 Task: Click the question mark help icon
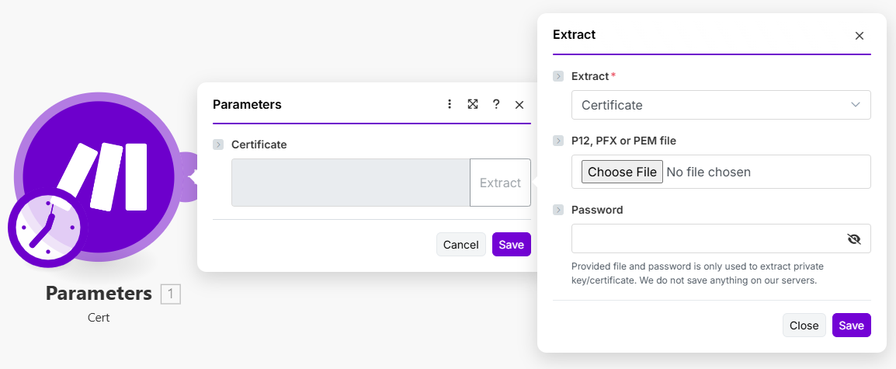coord(496,104)
